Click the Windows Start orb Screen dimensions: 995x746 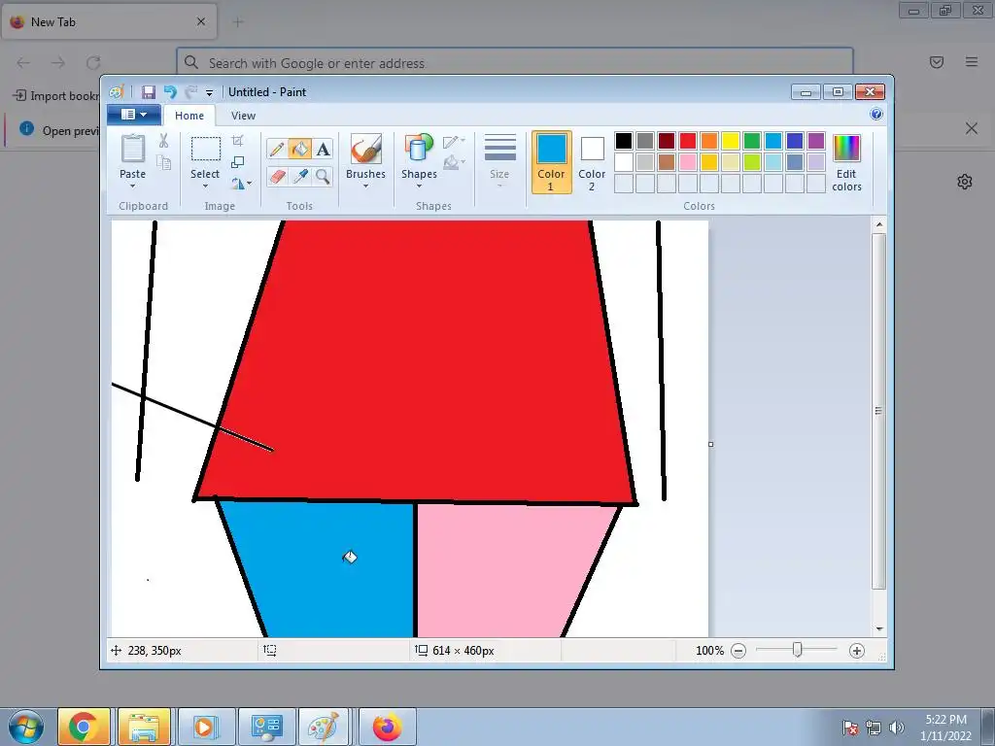point(26,727)
